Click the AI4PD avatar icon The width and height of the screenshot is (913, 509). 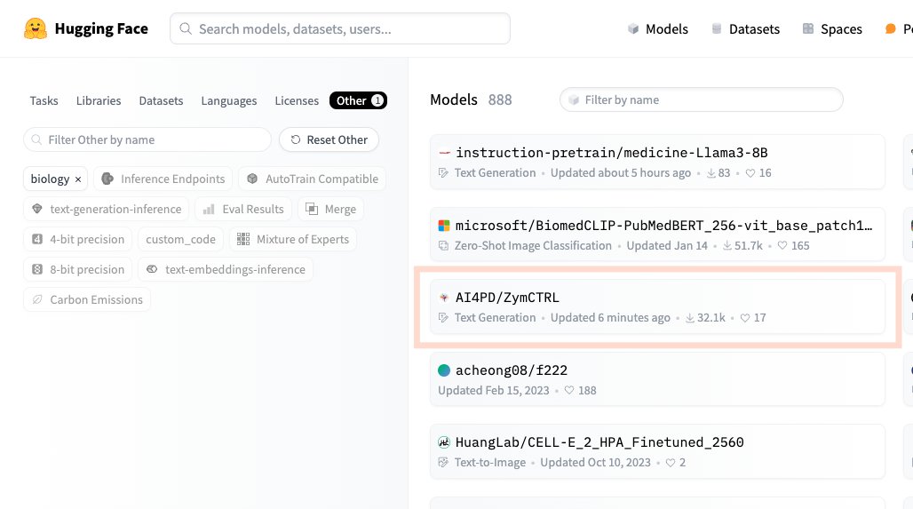[x=444, y=298]
